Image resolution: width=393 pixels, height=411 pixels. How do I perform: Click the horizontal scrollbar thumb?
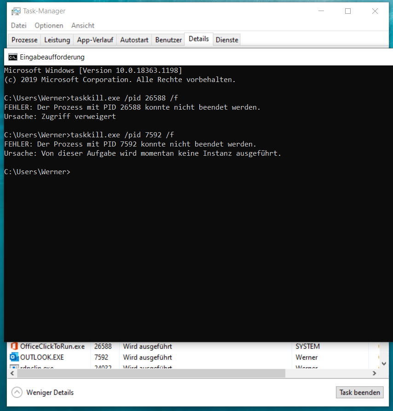point(151,373)
